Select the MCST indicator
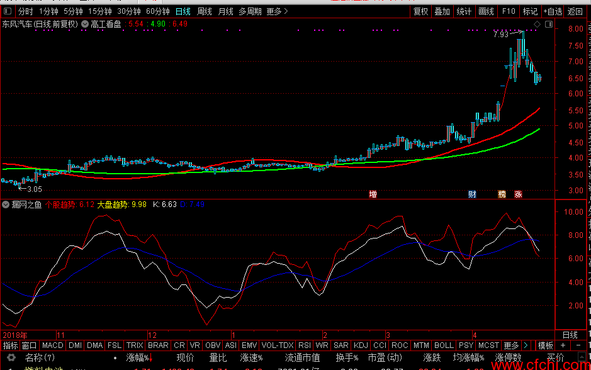Viewport: 591px width, 370px height. click(488, 345)
